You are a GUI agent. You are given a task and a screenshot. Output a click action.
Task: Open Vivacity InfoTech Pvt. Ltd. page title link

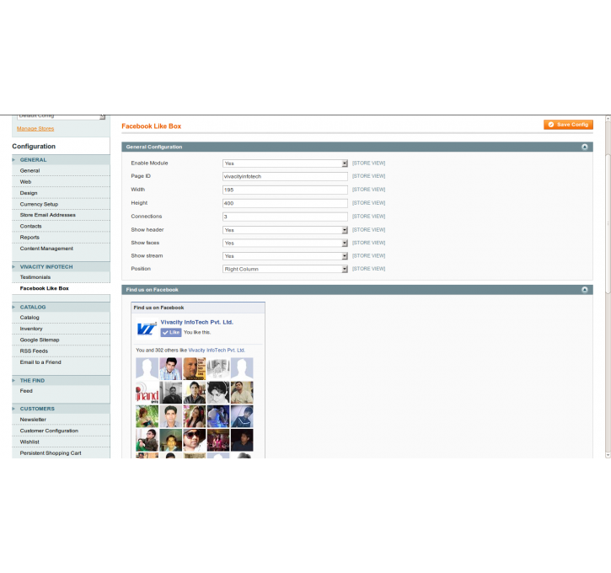click(x=196, y=322)
